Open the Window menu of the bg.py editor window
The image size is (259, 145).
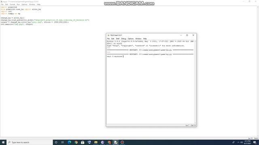point(32,4)
